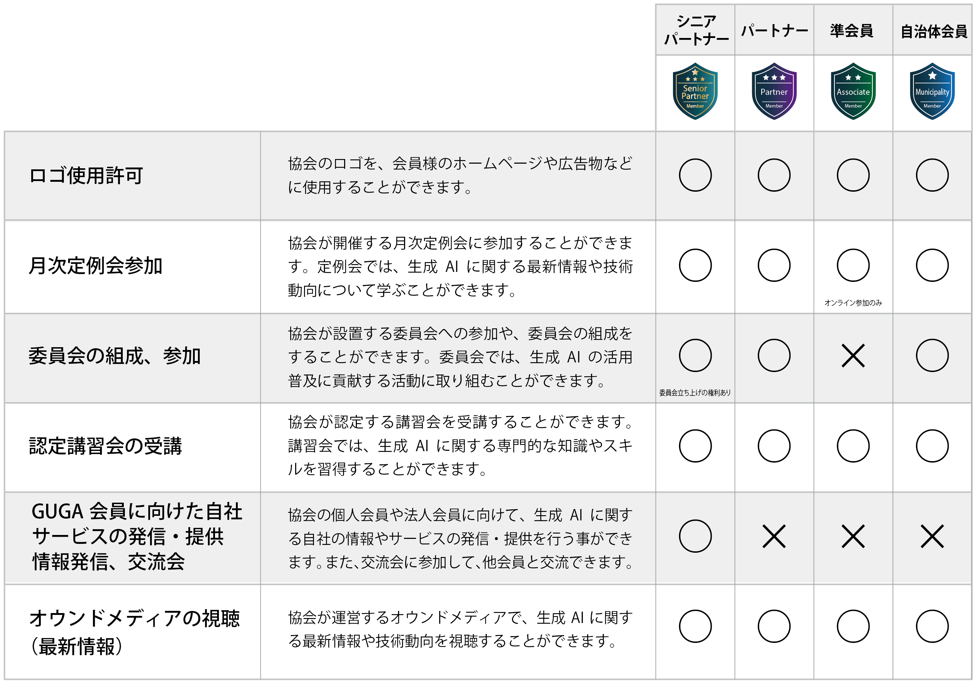The width and height of the screenshot is (977, 683).
Task: Click the 認定講習会の受講 row title
Action: coord(105,446)
